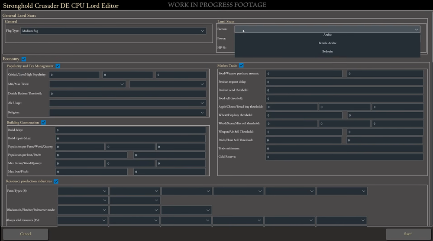Choose Female Arabic faction option
Viewport: 433px width, 241px height.
point(327,43)
